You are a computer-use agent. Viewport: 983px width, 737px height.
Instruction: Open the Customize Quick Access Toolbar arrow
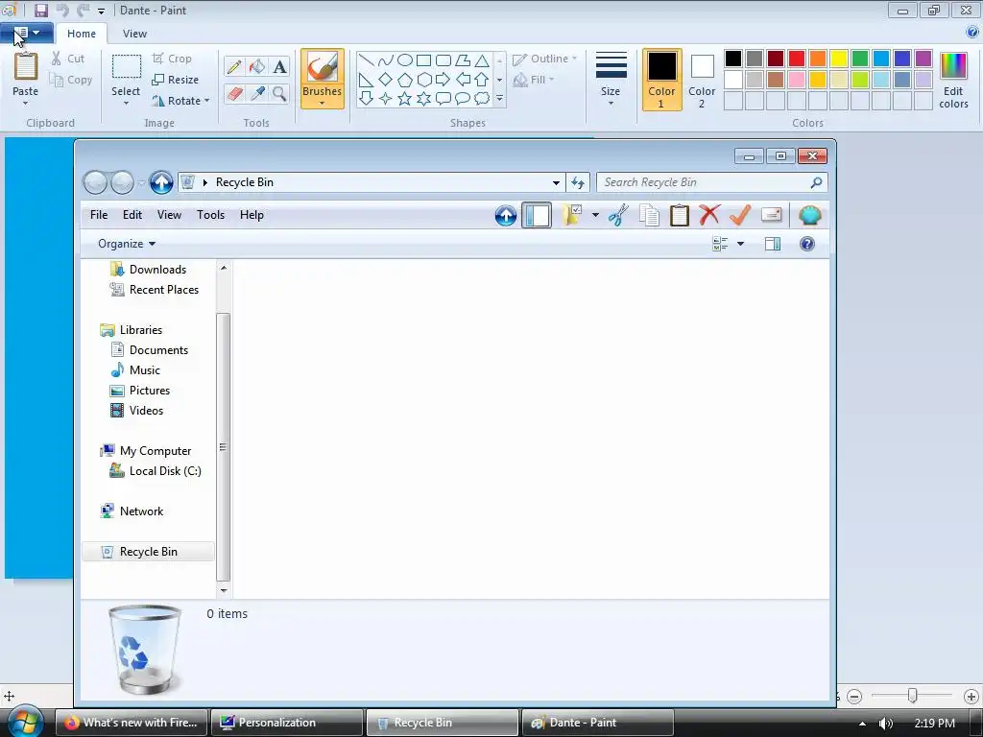[101, 11]
